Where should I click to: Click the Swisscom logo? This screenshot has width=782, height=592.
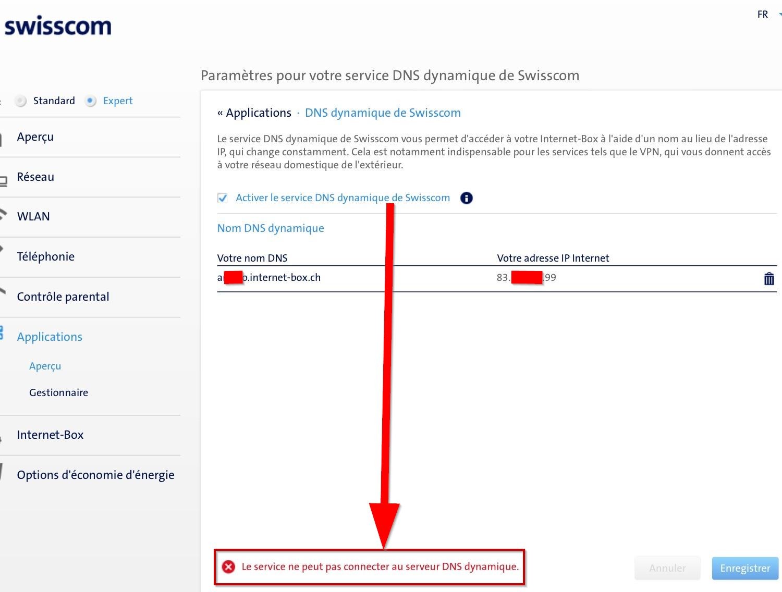(x=57, y=26)
